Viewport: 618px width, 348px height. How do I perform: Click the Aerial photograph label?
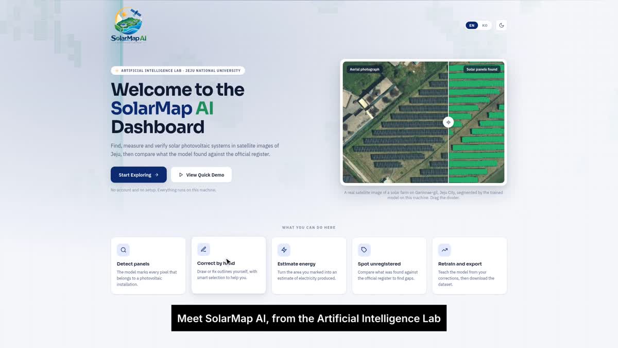tap(365, 69)
